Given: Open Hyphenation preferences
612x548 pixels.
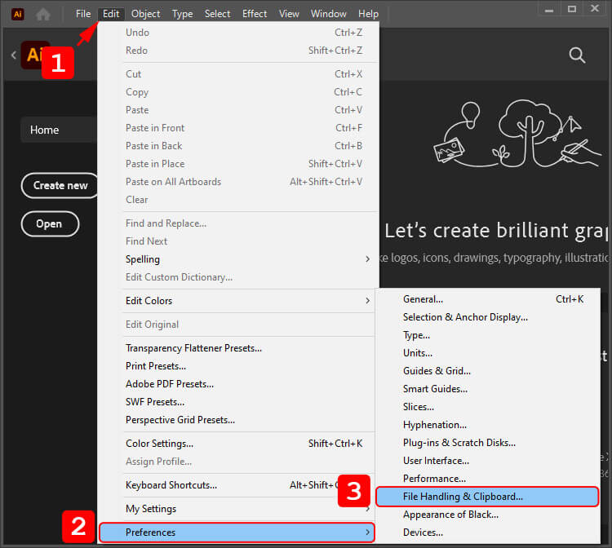Looking at the screenshot, I should pyautogui.click(x=487, y=425).
